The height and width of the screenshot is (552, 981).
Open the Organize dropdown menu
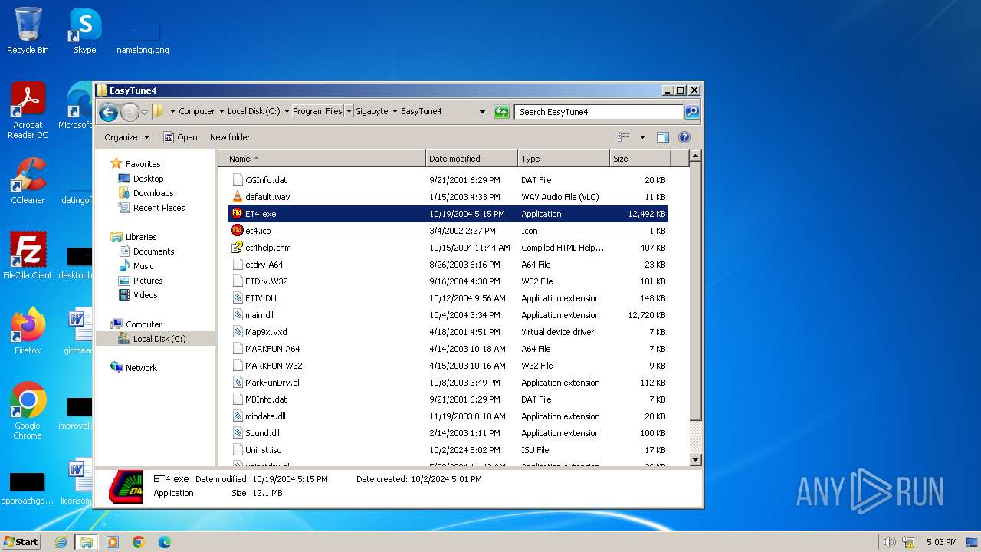[127, 137]
